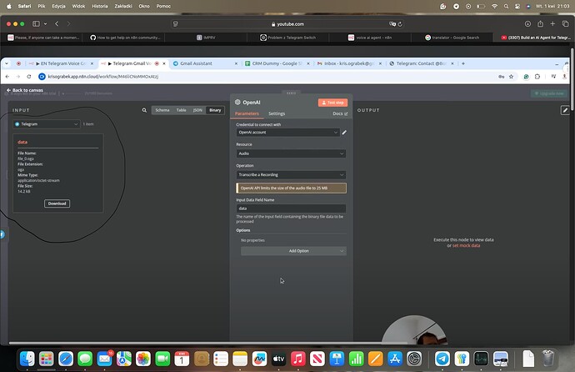575x372 pixels.
Task: Switch to voice ai agent - n8n tab
Action: pyautogui.click(x=370, y=38)
